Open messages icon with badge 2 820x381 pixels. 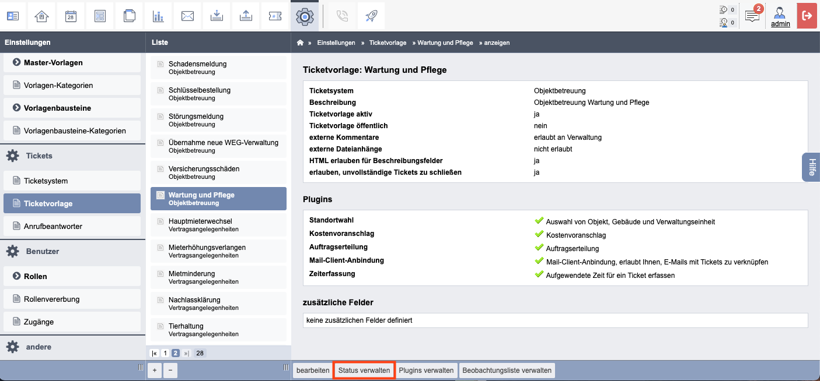point(753,15)
